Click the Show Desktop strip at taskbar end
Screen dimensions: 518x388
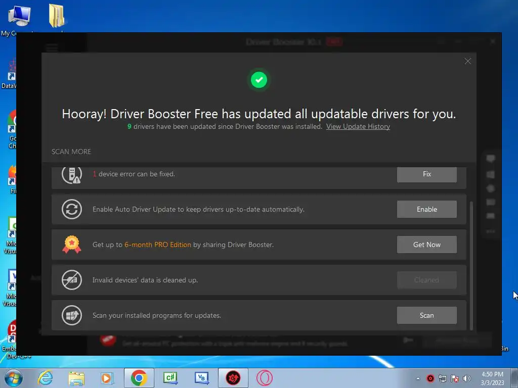tap(515, 378)
